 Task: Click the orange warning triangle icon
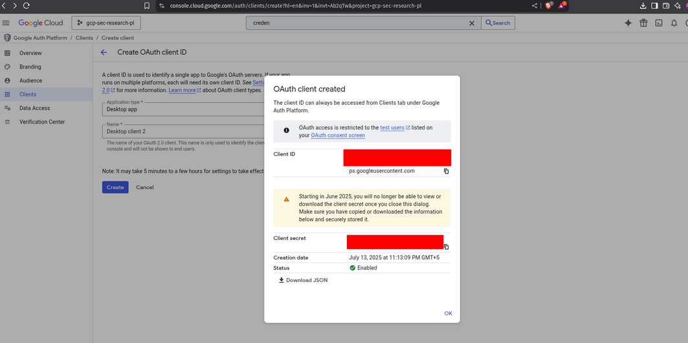[287, 199]
